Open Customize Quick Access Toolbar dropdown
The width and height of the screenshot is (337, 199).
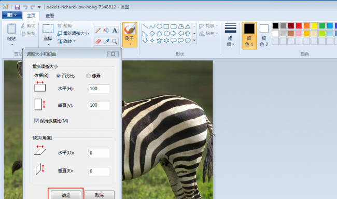(39, 7)
